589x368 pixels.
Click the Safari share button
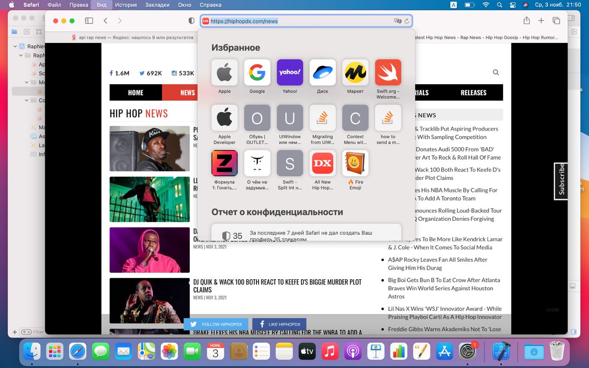click(x=526, y=21)
